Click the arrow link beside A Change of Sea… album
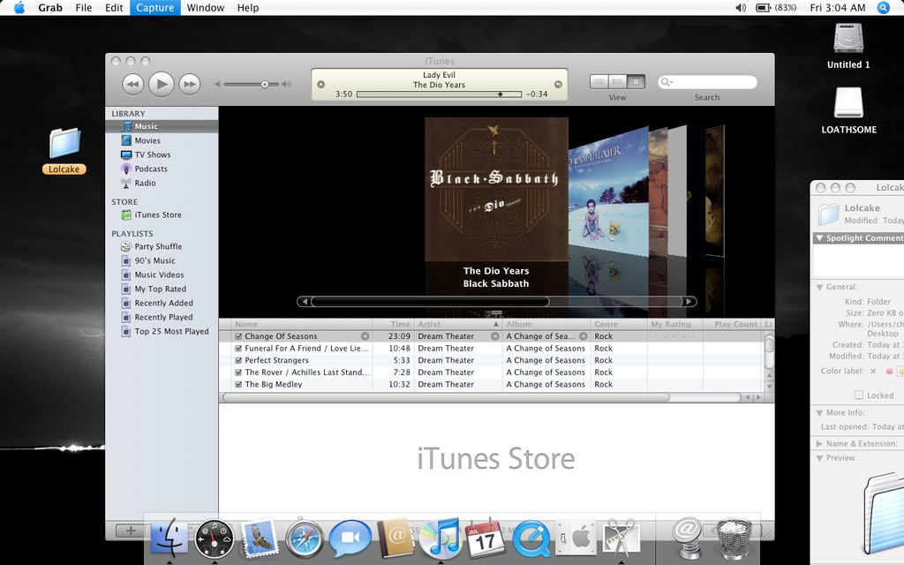This screenshot has height=565, width=904. (x=583, y=336)
